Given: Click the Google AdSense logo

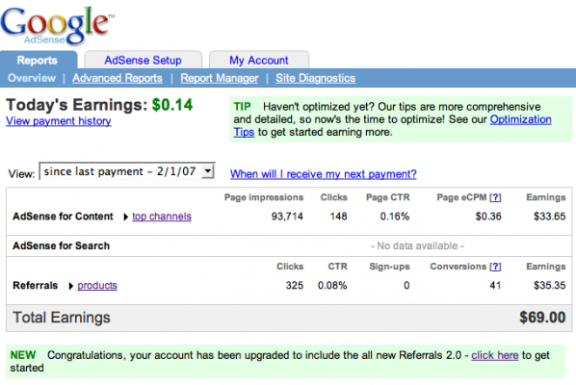Looking at the screenshot, I should (57, 25).
